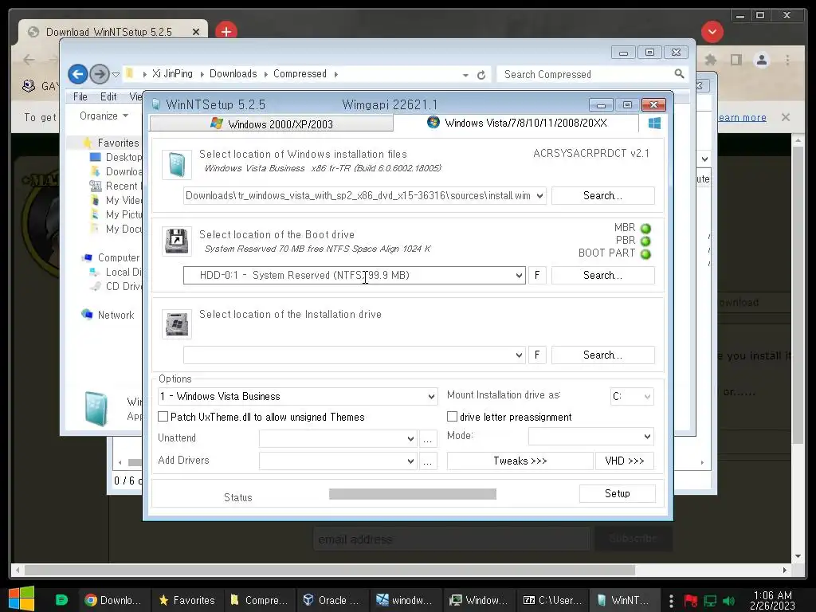The height and width of the screenshot is (612, 816).
Task: Click the green MBR status indicator
Action: [x=645, y=229]
